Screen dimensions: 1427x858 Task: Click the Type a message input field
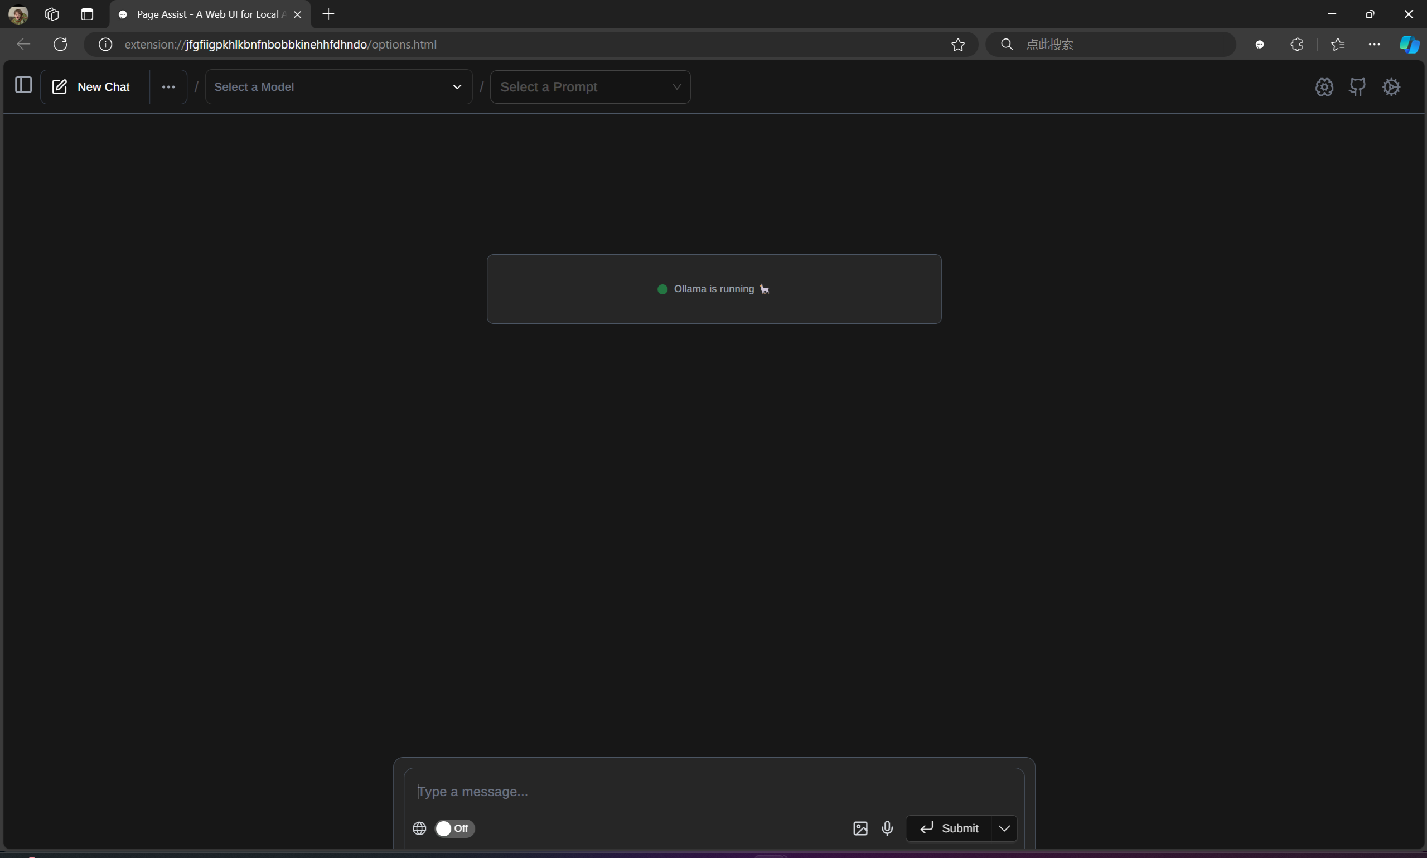coord(714,791)
